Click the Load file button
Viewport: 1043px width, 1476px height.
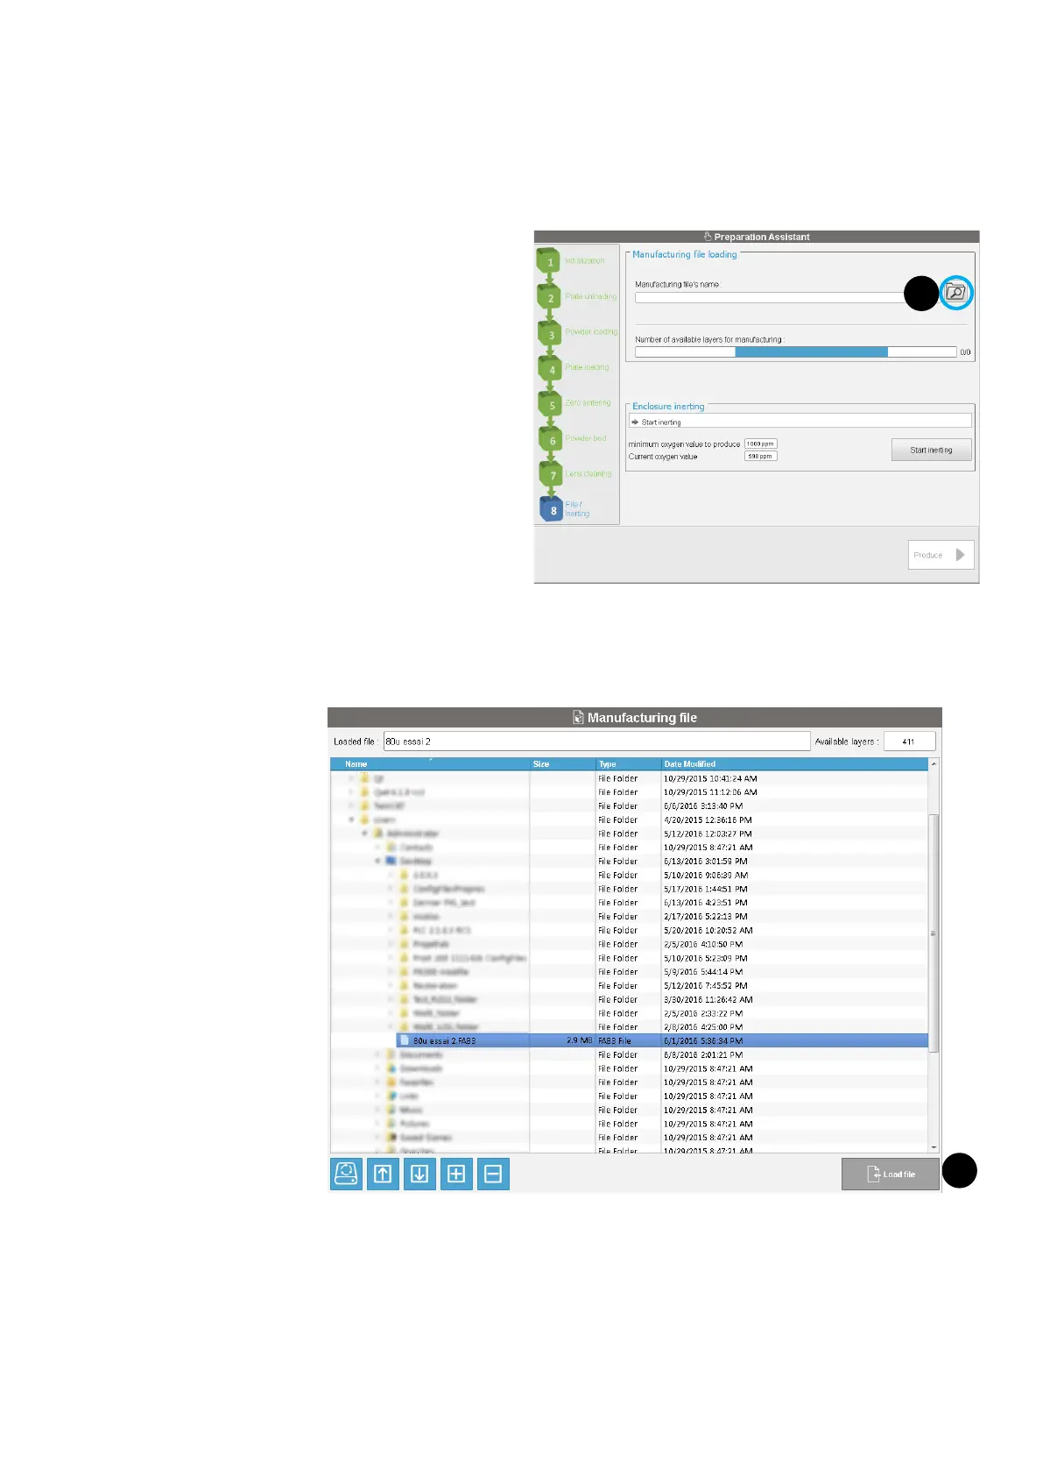[x=891, y=1174]
